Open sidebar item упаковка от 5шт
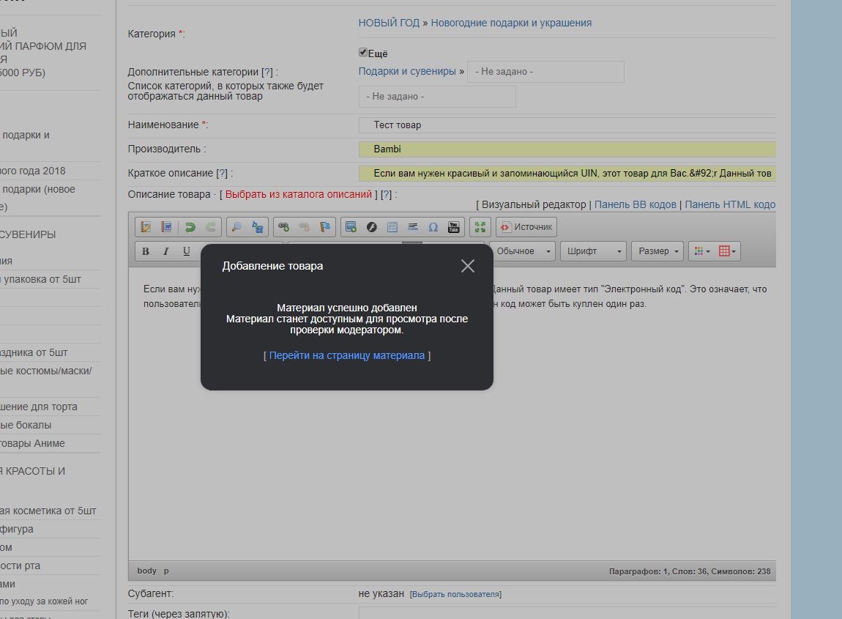 (41, 279)
